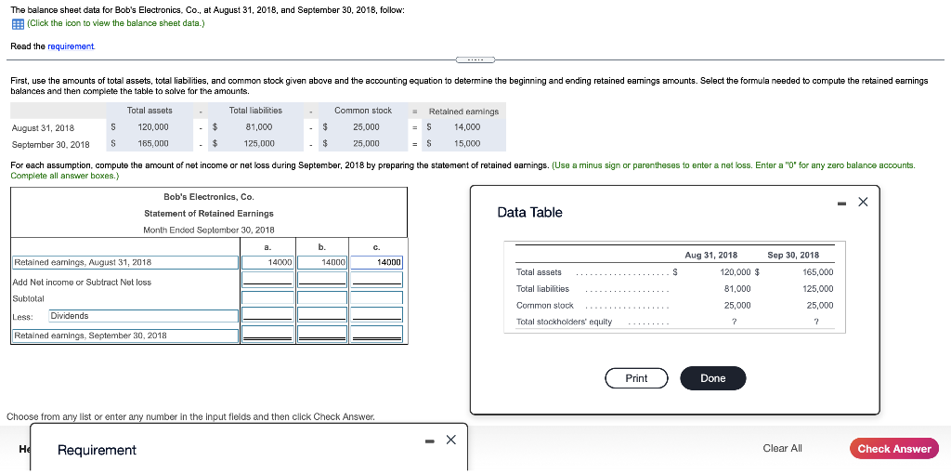Image resolution: width=951 pixels, height=474 pixels.
Task: Click column c net income input field
Action: point(377,279)
